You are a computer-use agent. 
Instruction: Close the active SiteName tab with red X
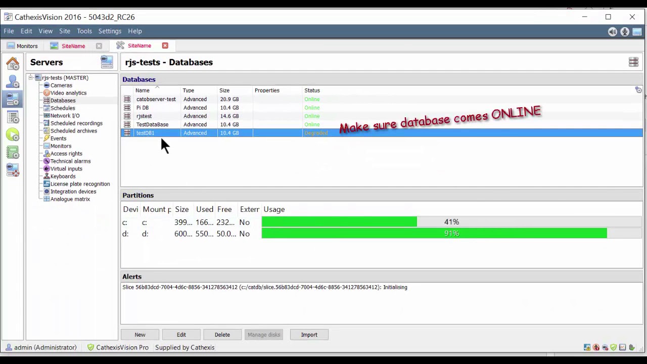coord(165,45)
